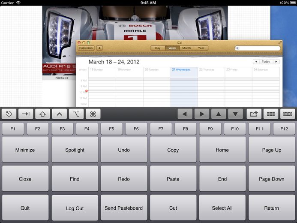Tap the Select All shortcut key
The width and height of the screenshot is (297, 223).
pyautogui.click(x=222, y=208)
